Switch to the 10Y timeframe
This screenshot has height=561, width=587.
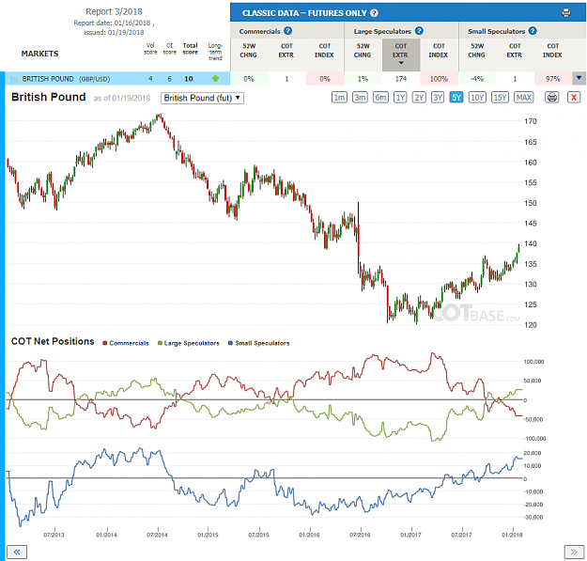477,98
